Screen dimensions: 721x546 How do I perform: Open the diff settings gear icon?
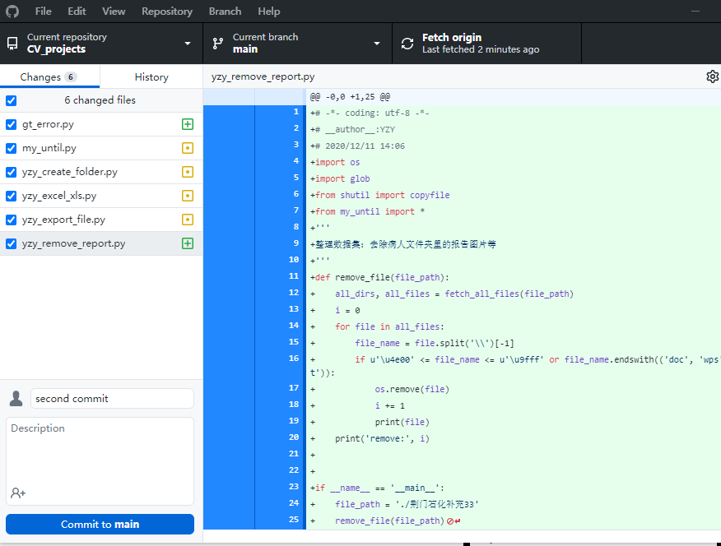[713, 75]
